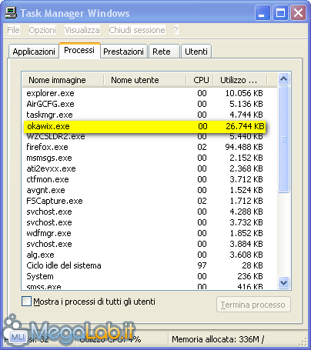Screen dimensions: 311x350
Task: Sort by CPU column header
Action: coord(199,80)
